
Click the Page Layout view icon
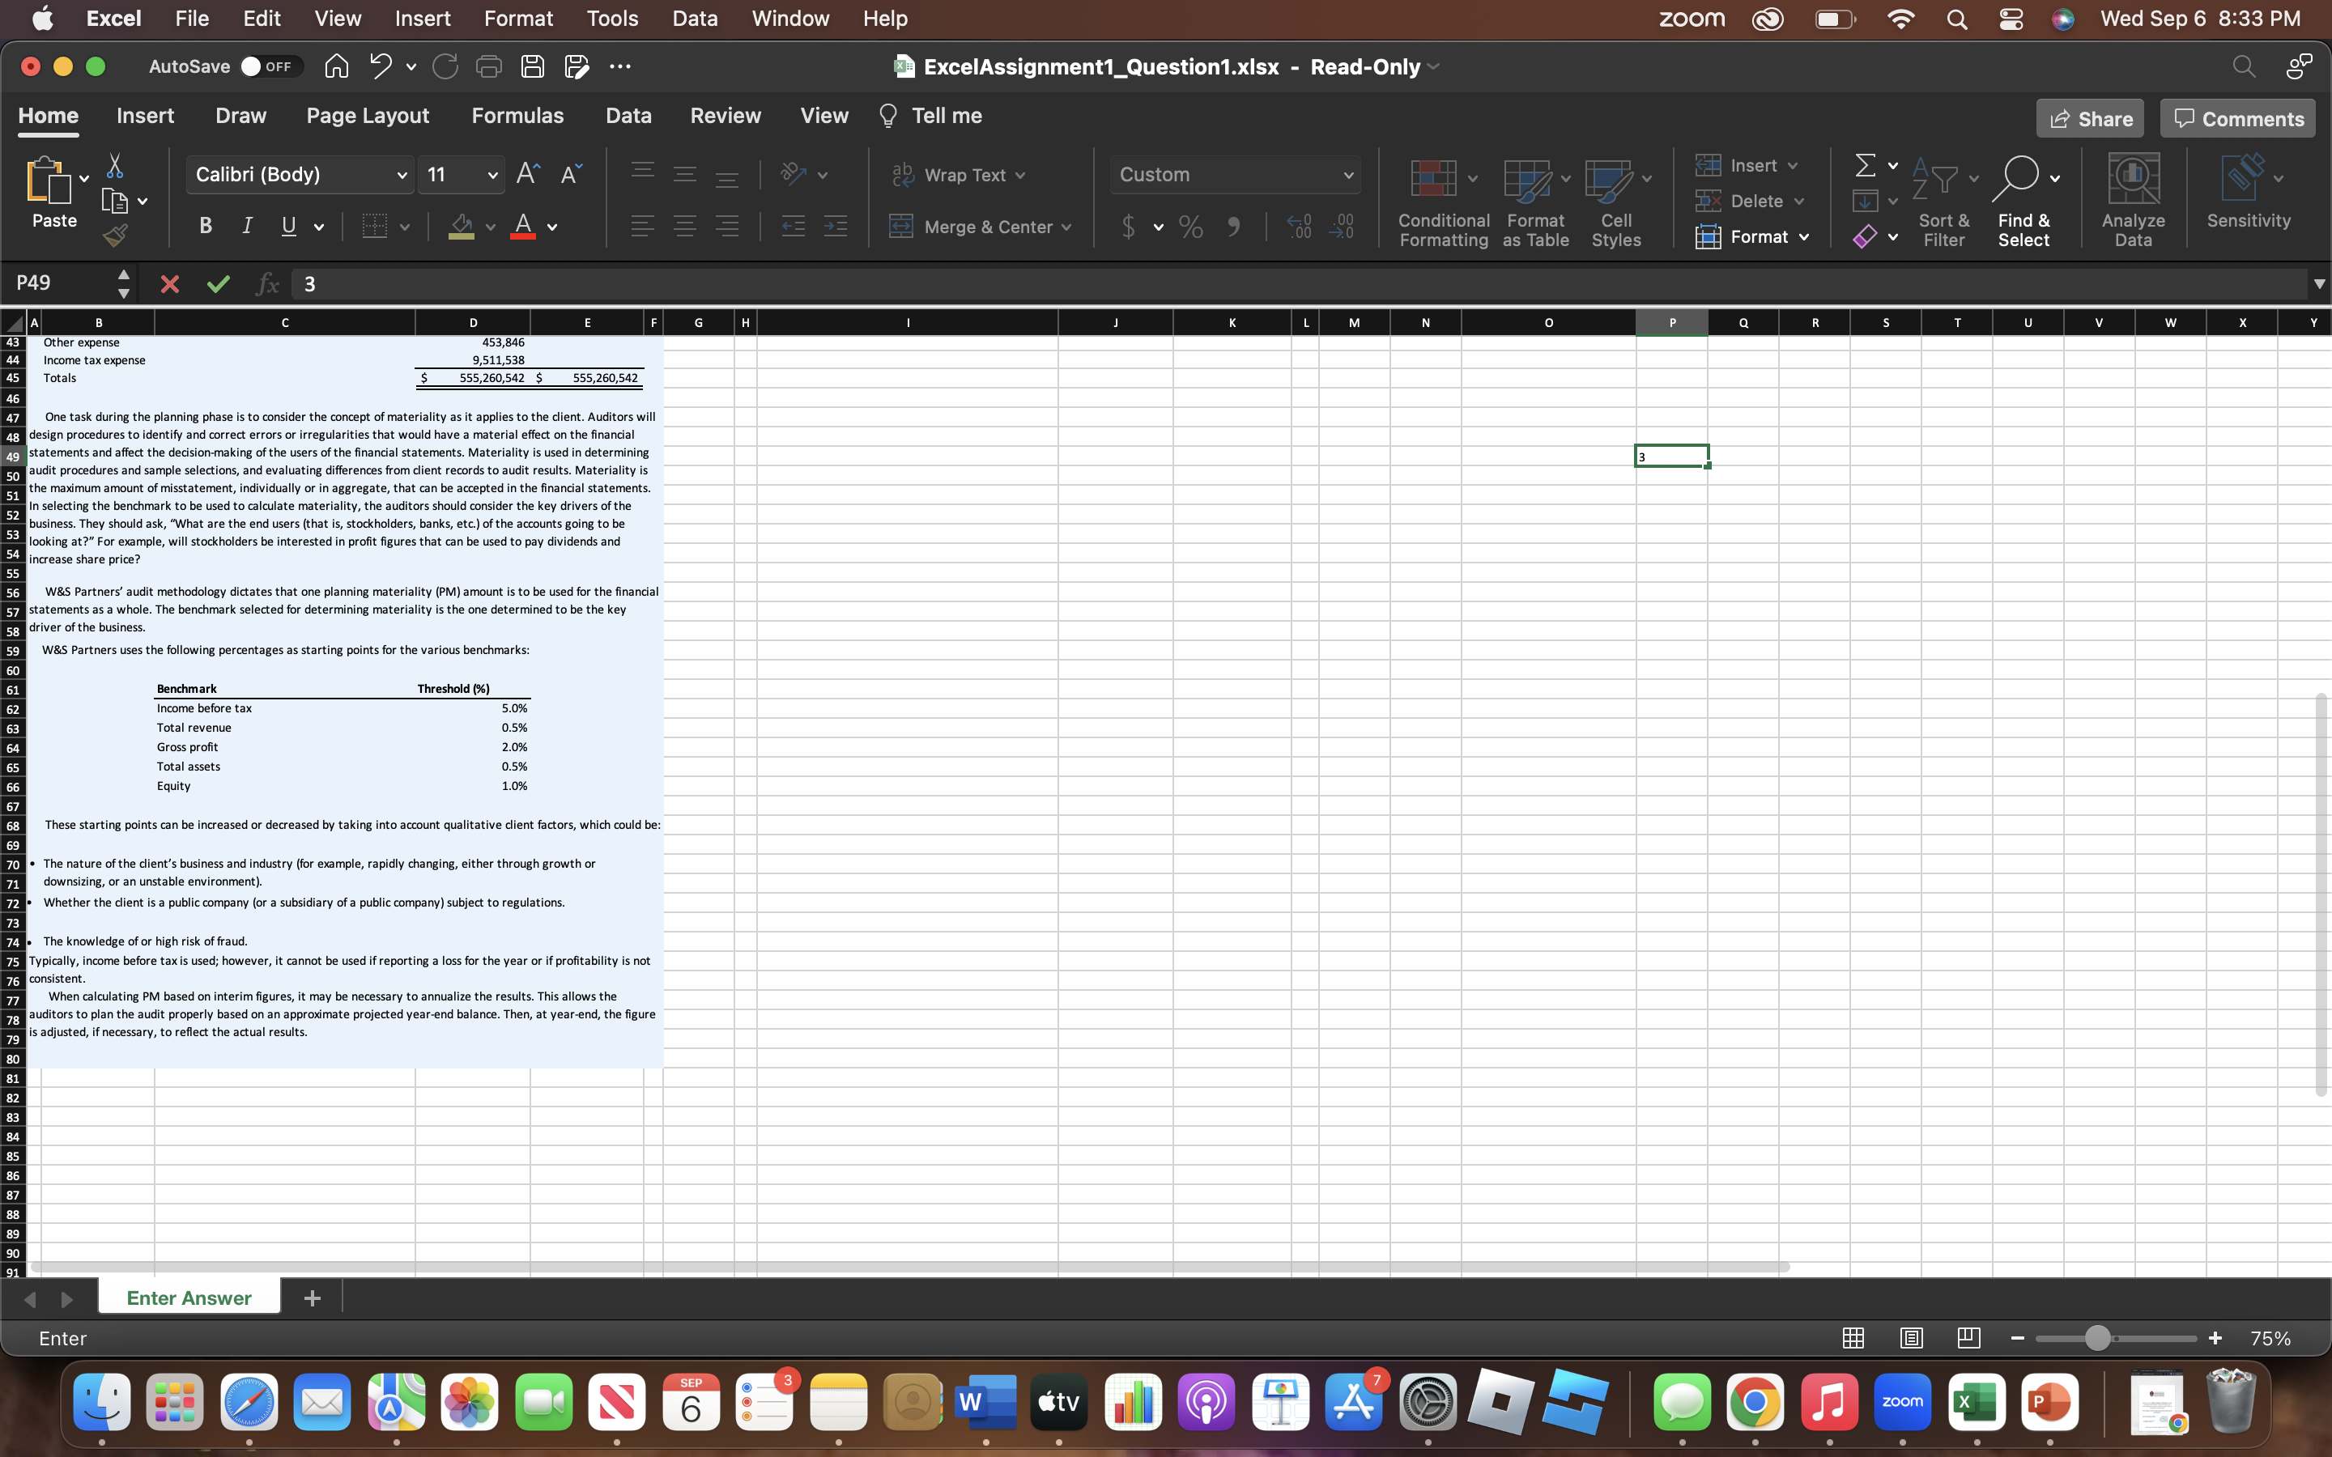pyautogui.click(x=1911, y=1339)
